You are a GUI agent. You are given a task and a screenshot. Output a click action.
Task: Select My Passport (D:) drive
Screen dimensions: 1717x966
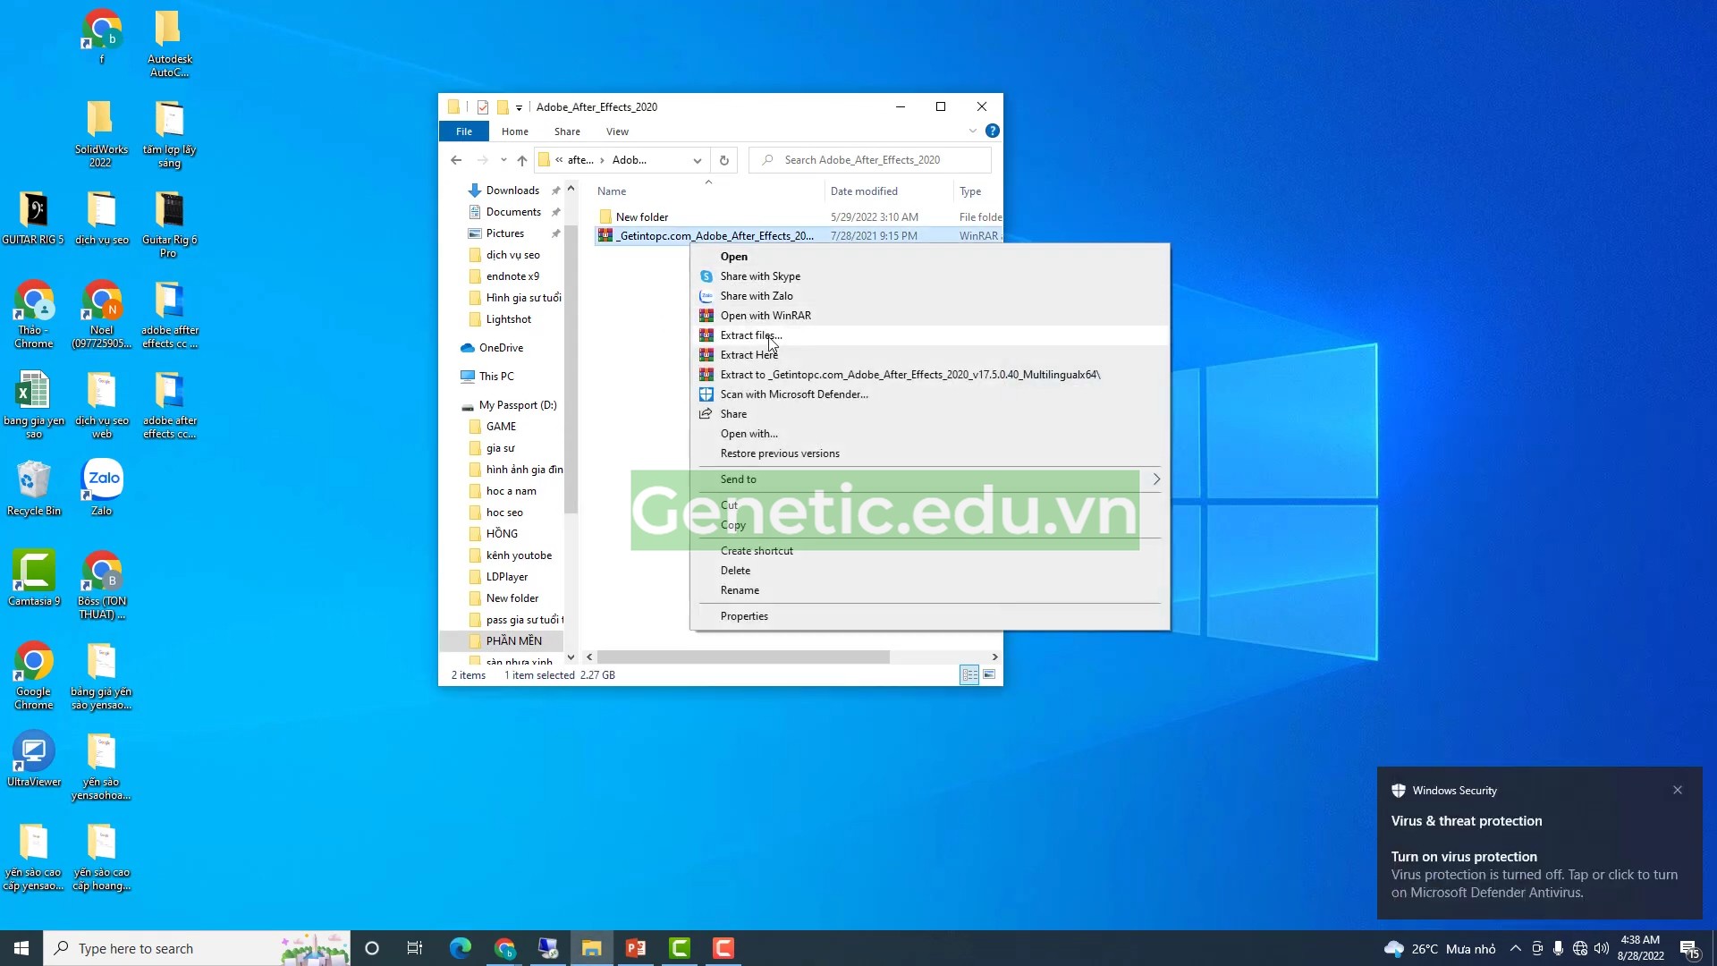(x=518, y=405)
